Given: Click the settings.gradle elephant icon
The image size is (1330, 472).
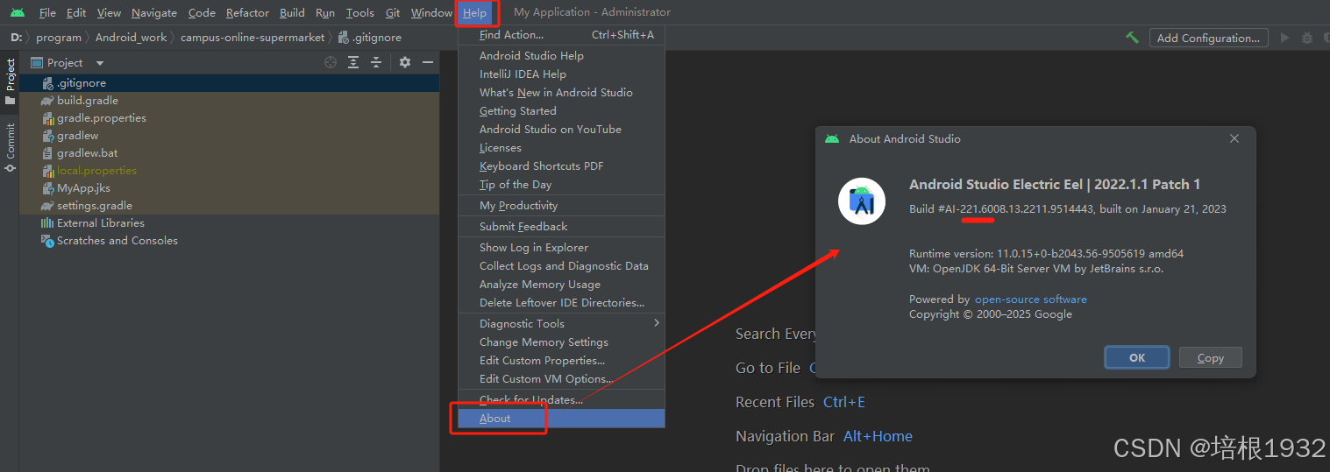Looking at the screenshot, I should pos(47,206).
